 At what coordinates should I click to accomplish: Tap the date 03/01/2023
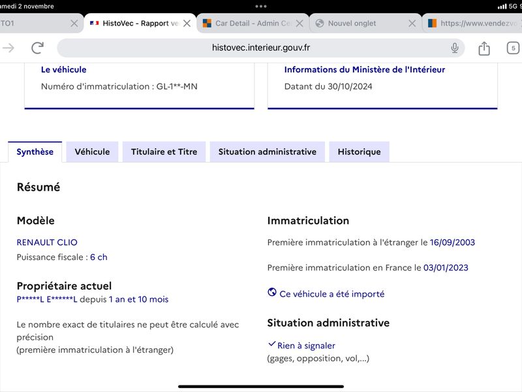click(446, 268)
